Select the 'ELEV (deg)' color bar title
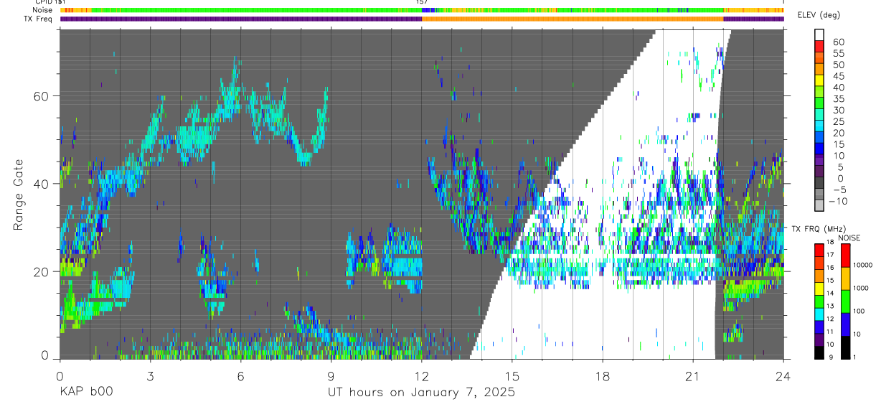Viewport: 881px width, 407px height. tap(819, 15)
